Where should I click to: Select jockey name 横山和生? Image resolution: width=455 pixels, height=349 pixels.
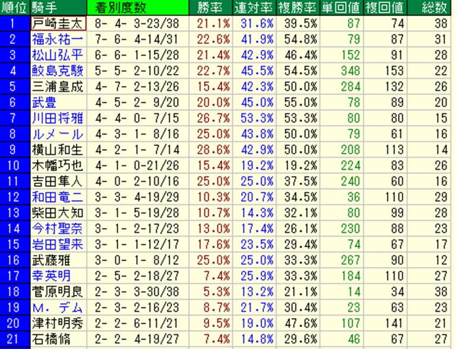point(58,150)
